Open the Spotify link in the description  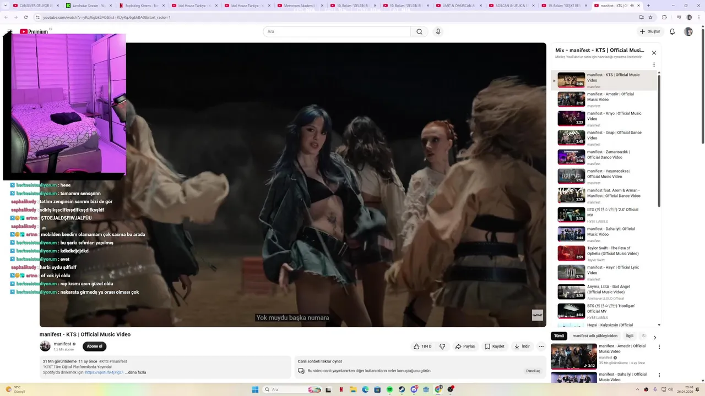pos(104,372)
